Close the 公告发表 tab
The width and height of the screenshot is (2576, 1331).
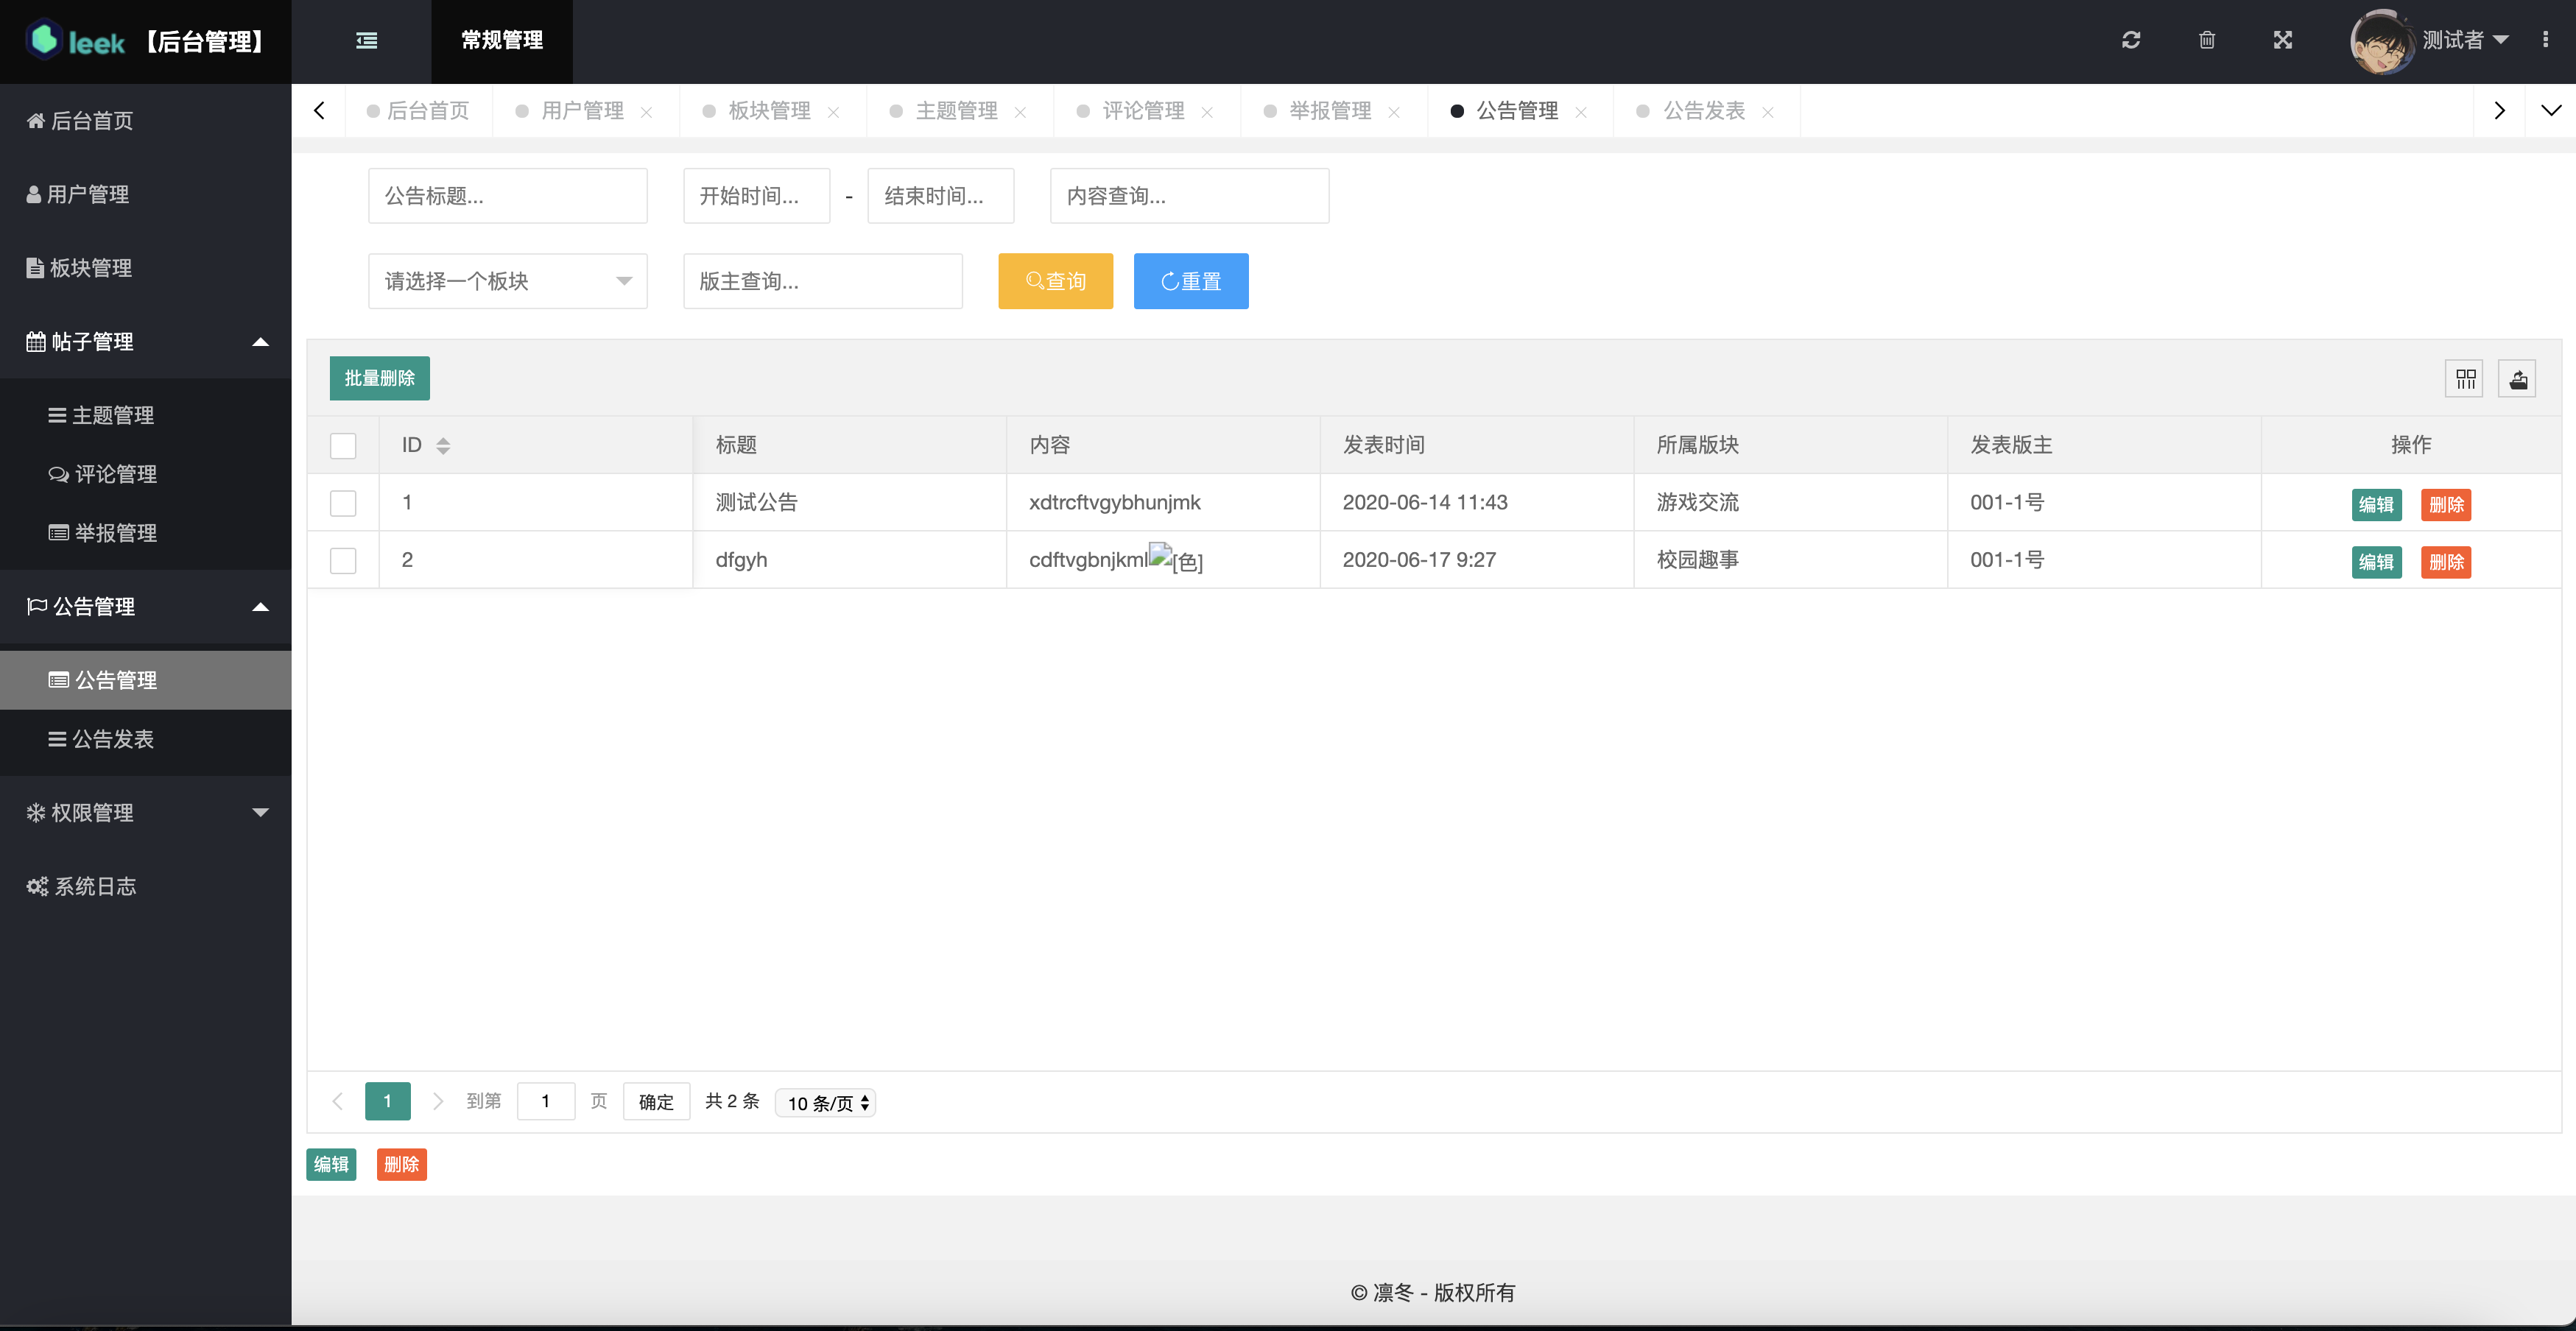[x=1768, y=112]
